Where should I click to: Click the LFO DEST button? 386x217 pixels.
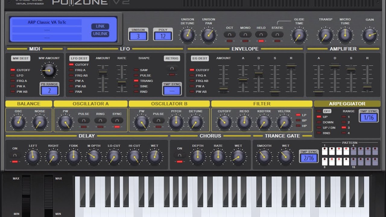pyautogui.click(x=79, y=58)
